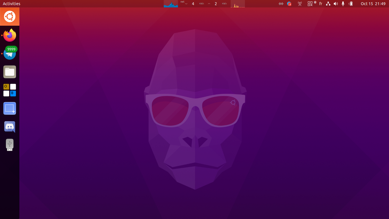
Task: Open Discord from the dock
Action: click(x=10, y=127)
